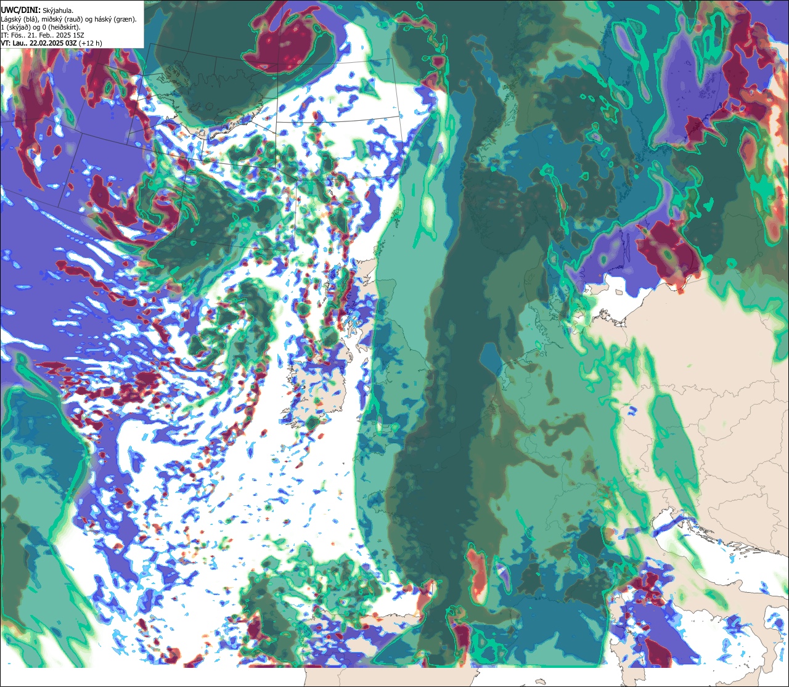Image resolution: width=789 pixels, height=687 pixels.
Task: Select the "Lágský (blá), miðský (rauð) og háský (græn)." line
Action: point(68,19)
